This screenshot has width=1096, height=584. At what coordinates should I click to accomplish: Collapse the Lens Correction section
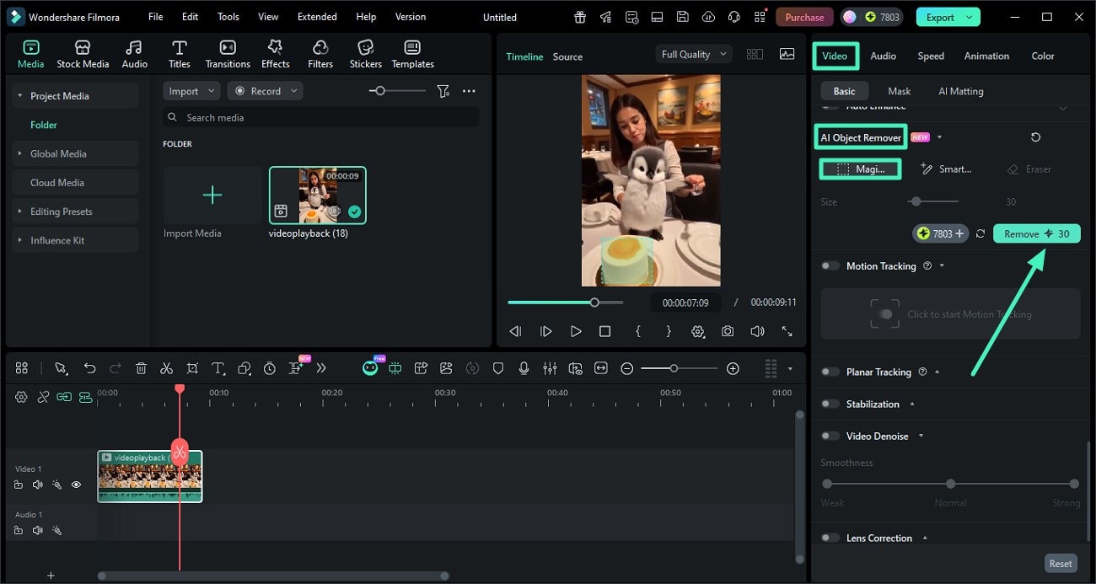(x=925, y=538)
